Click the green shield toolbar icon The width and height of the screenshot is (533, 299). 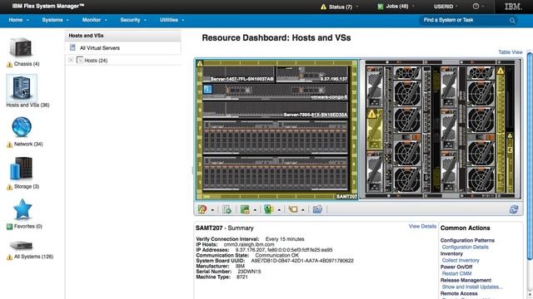(268, 209)
